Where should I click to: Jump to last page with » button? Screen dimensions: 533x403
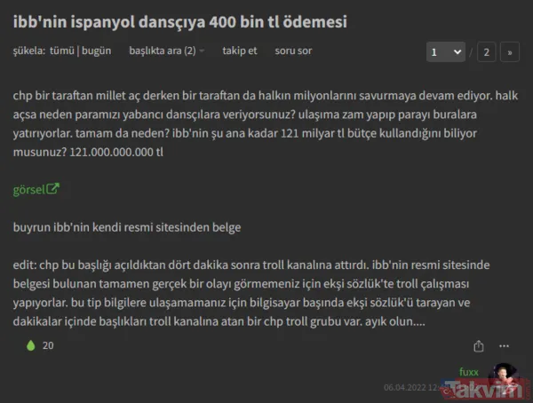click(x=510, y=52)
